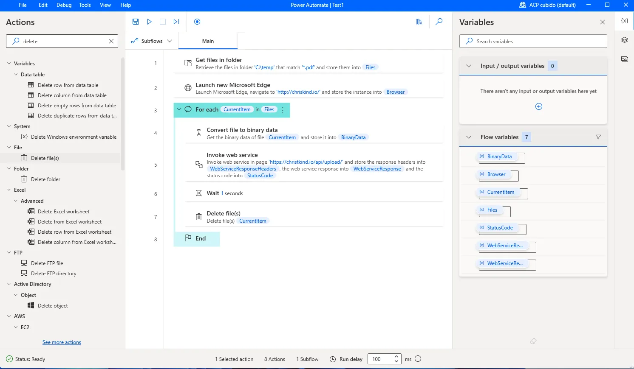Click the Run delay info icon
The image size is (634, 369).
click(x=418, y=359)
